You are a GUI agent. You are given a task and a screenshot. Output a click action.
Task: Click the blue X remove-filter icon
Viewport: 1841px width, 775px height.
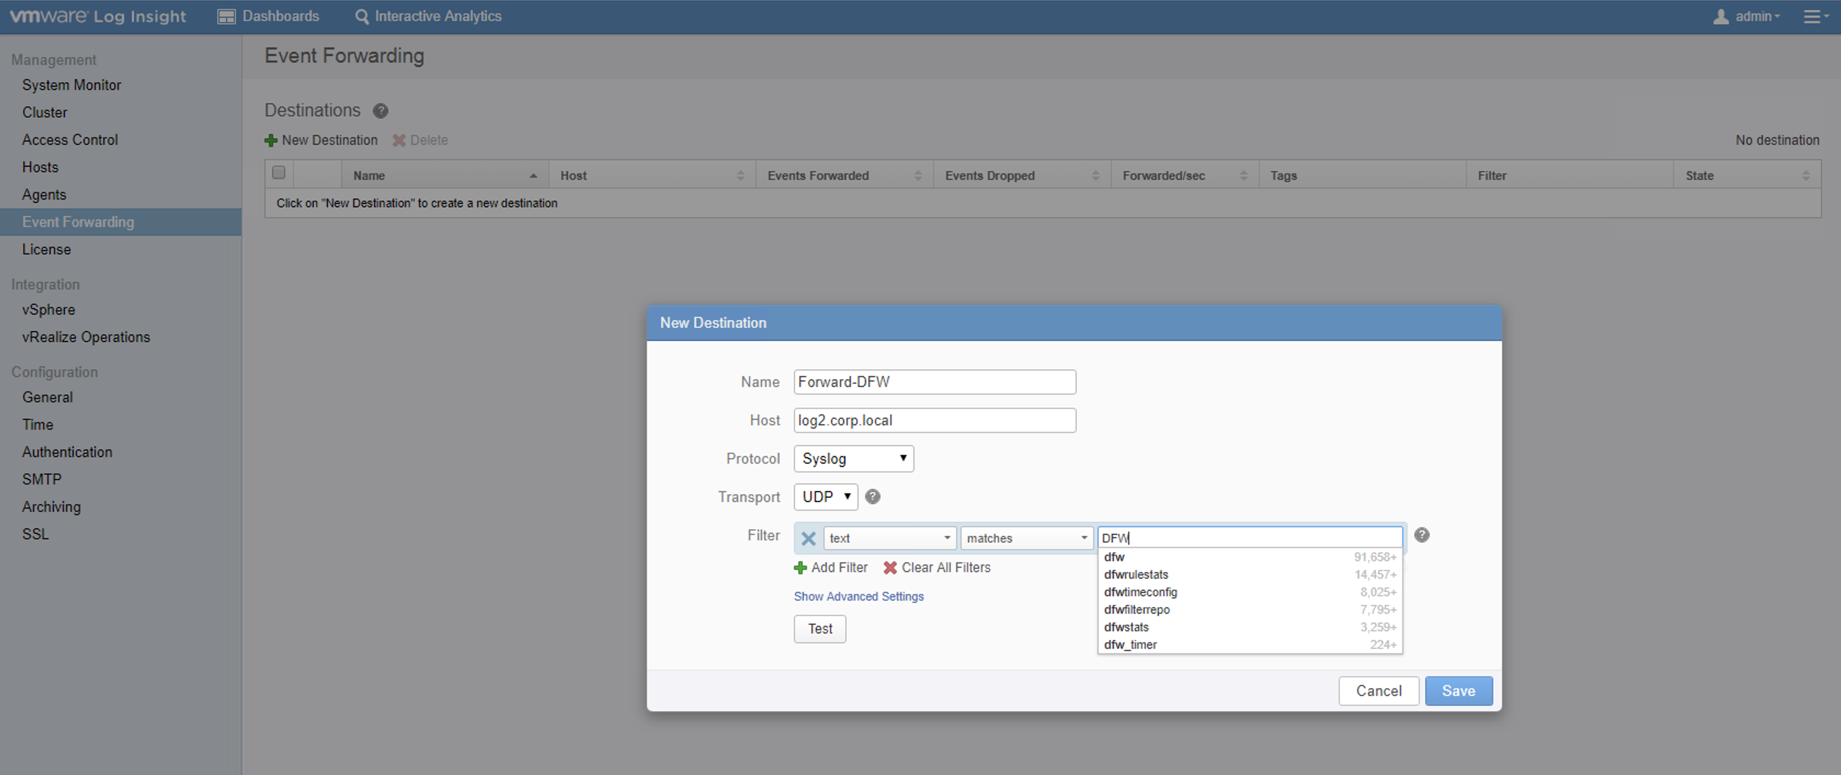pos(808,539)
